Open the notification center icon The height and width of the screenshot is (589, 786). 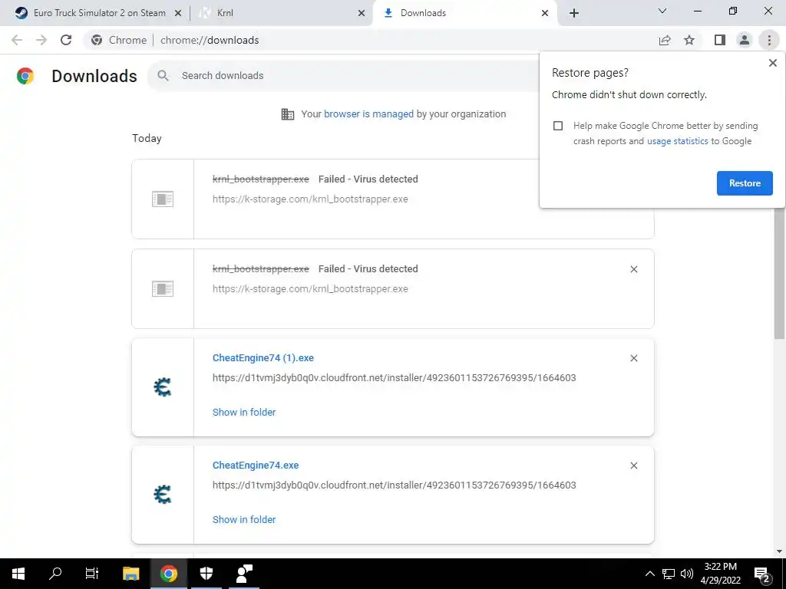pyautogui.click(x=762, y=575)
